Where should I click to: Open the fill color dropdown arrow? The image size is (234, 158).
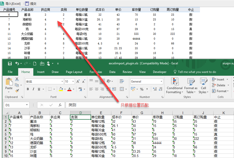coord(65,89)
